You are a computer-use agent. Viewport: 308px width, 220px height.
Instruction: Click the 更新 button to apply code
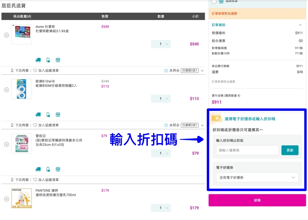(290, 150)
